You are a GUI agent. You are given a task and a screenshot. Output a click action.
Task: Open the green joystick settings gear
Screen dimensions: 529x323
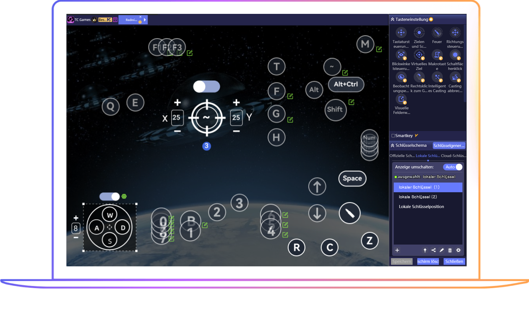coord(124,196)
